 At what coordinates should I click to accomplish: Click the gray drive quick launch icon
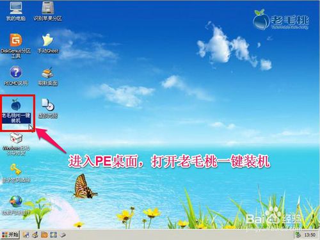tap(63, 235)
